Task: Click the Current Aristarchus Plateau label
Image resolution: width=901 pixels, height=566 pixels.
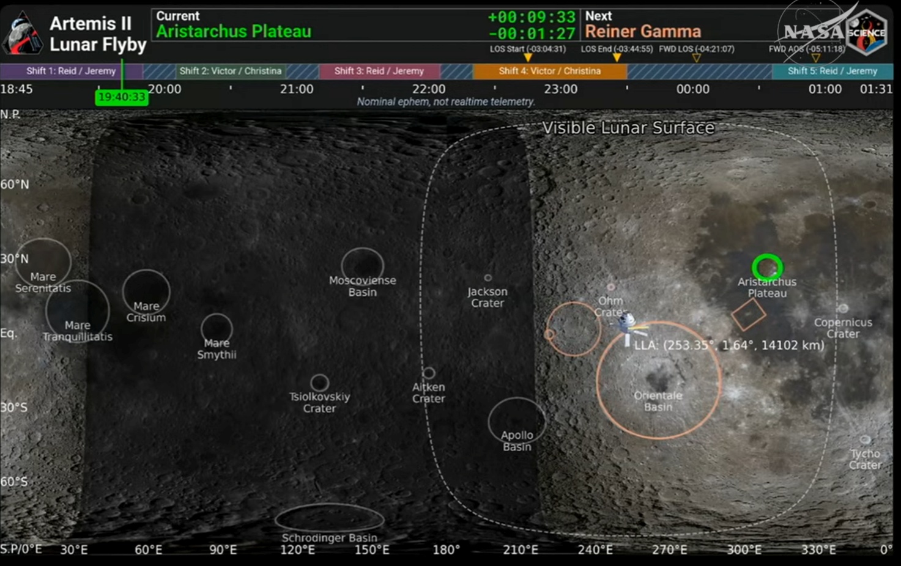Action: [234, 32]
